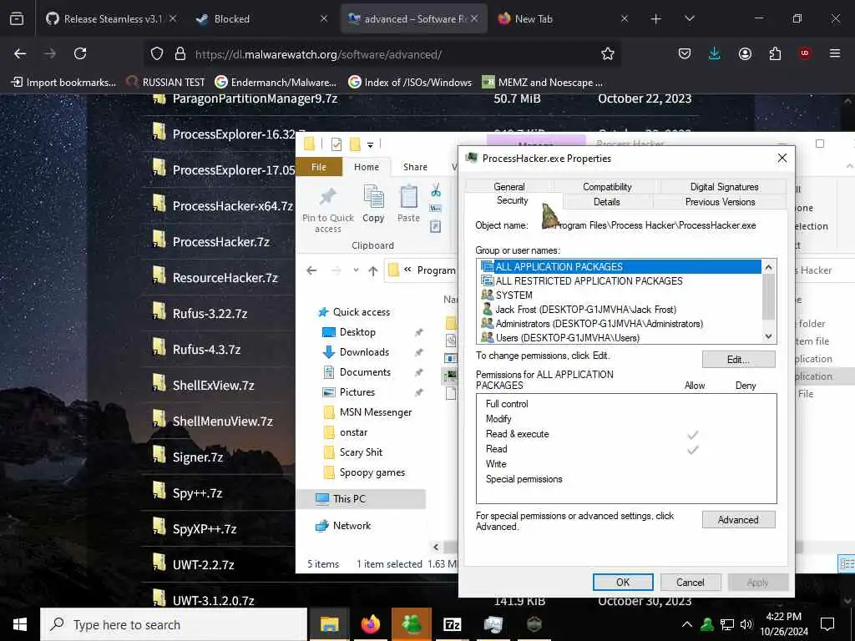The width and height of the screenshot is (855, 641).
Task: Open Firefox View icon left of the tabs
Action: [x=17, y=19]
